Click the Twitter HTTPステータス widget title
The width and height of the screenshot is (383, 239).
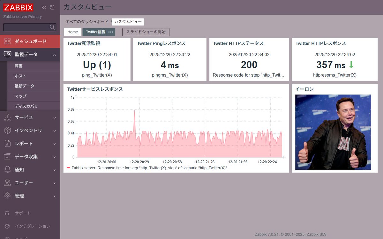[238, 43]
